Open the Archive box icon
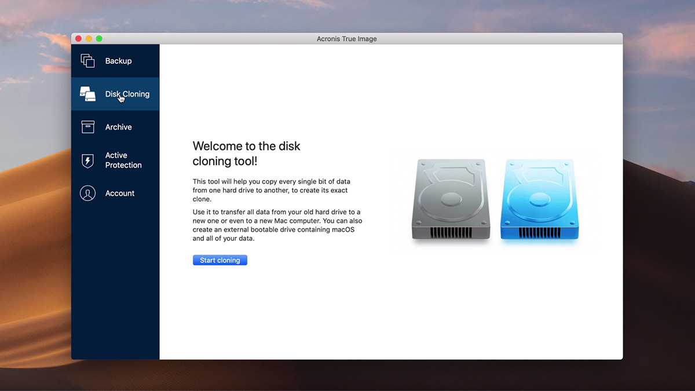The height and width of the screenshot is (391, 695). point(87,127)
